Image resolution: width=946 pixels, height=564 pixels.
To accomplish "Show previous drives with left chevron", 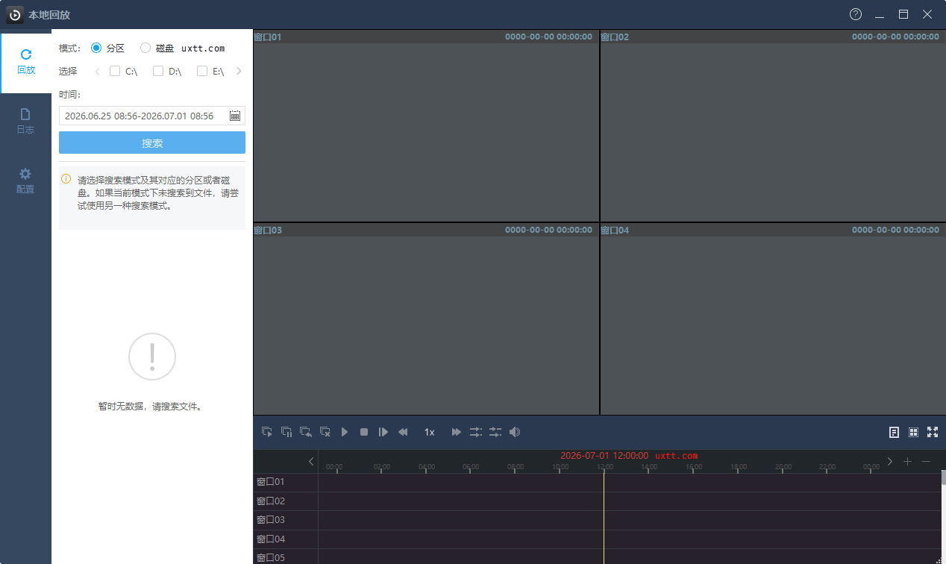I will [97, 72].
